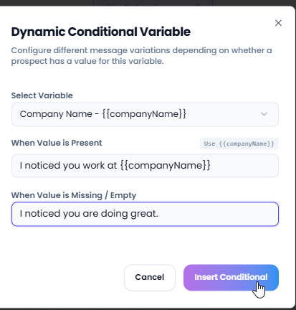Place cursor in 'I noticed you work at' text
The width and height of the screenshot is (296, 310).
tap(68, 166)
